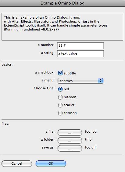This screenshot has height=172, width=125.
Task: Open save as browser next to foo.gif
Action: [x=70, y=149]
